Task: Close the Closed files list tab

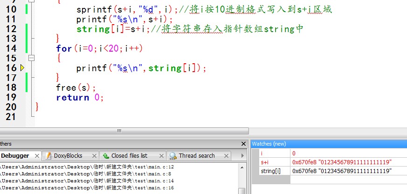Action: 161,156
